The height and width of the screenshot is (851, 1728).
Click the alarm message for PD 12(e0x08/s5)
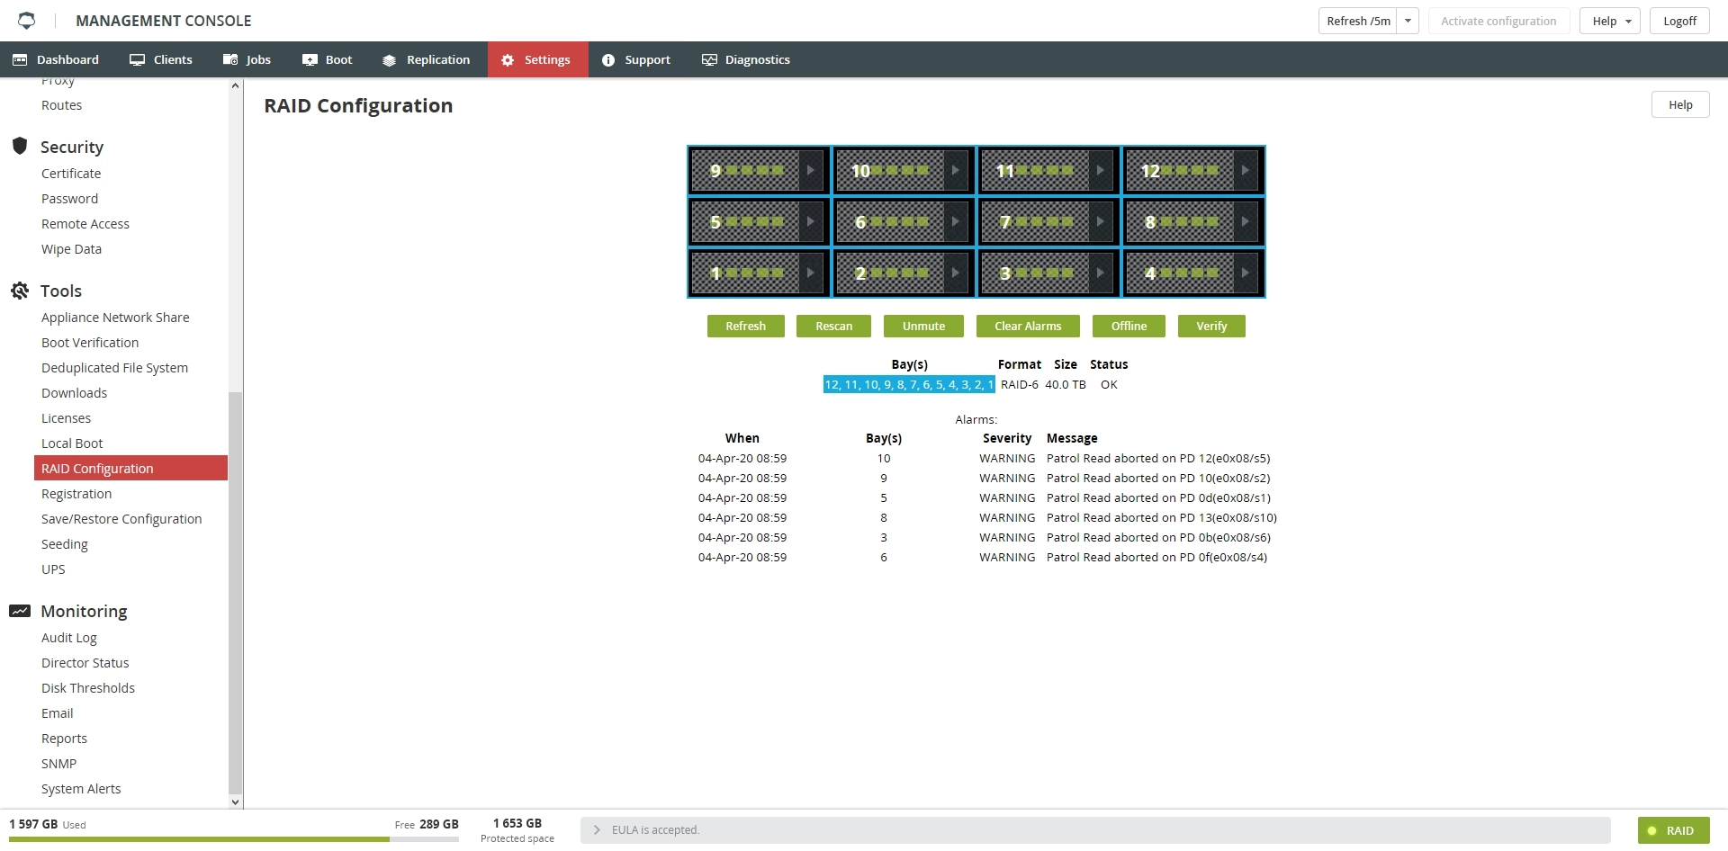tap(1158, 458)
